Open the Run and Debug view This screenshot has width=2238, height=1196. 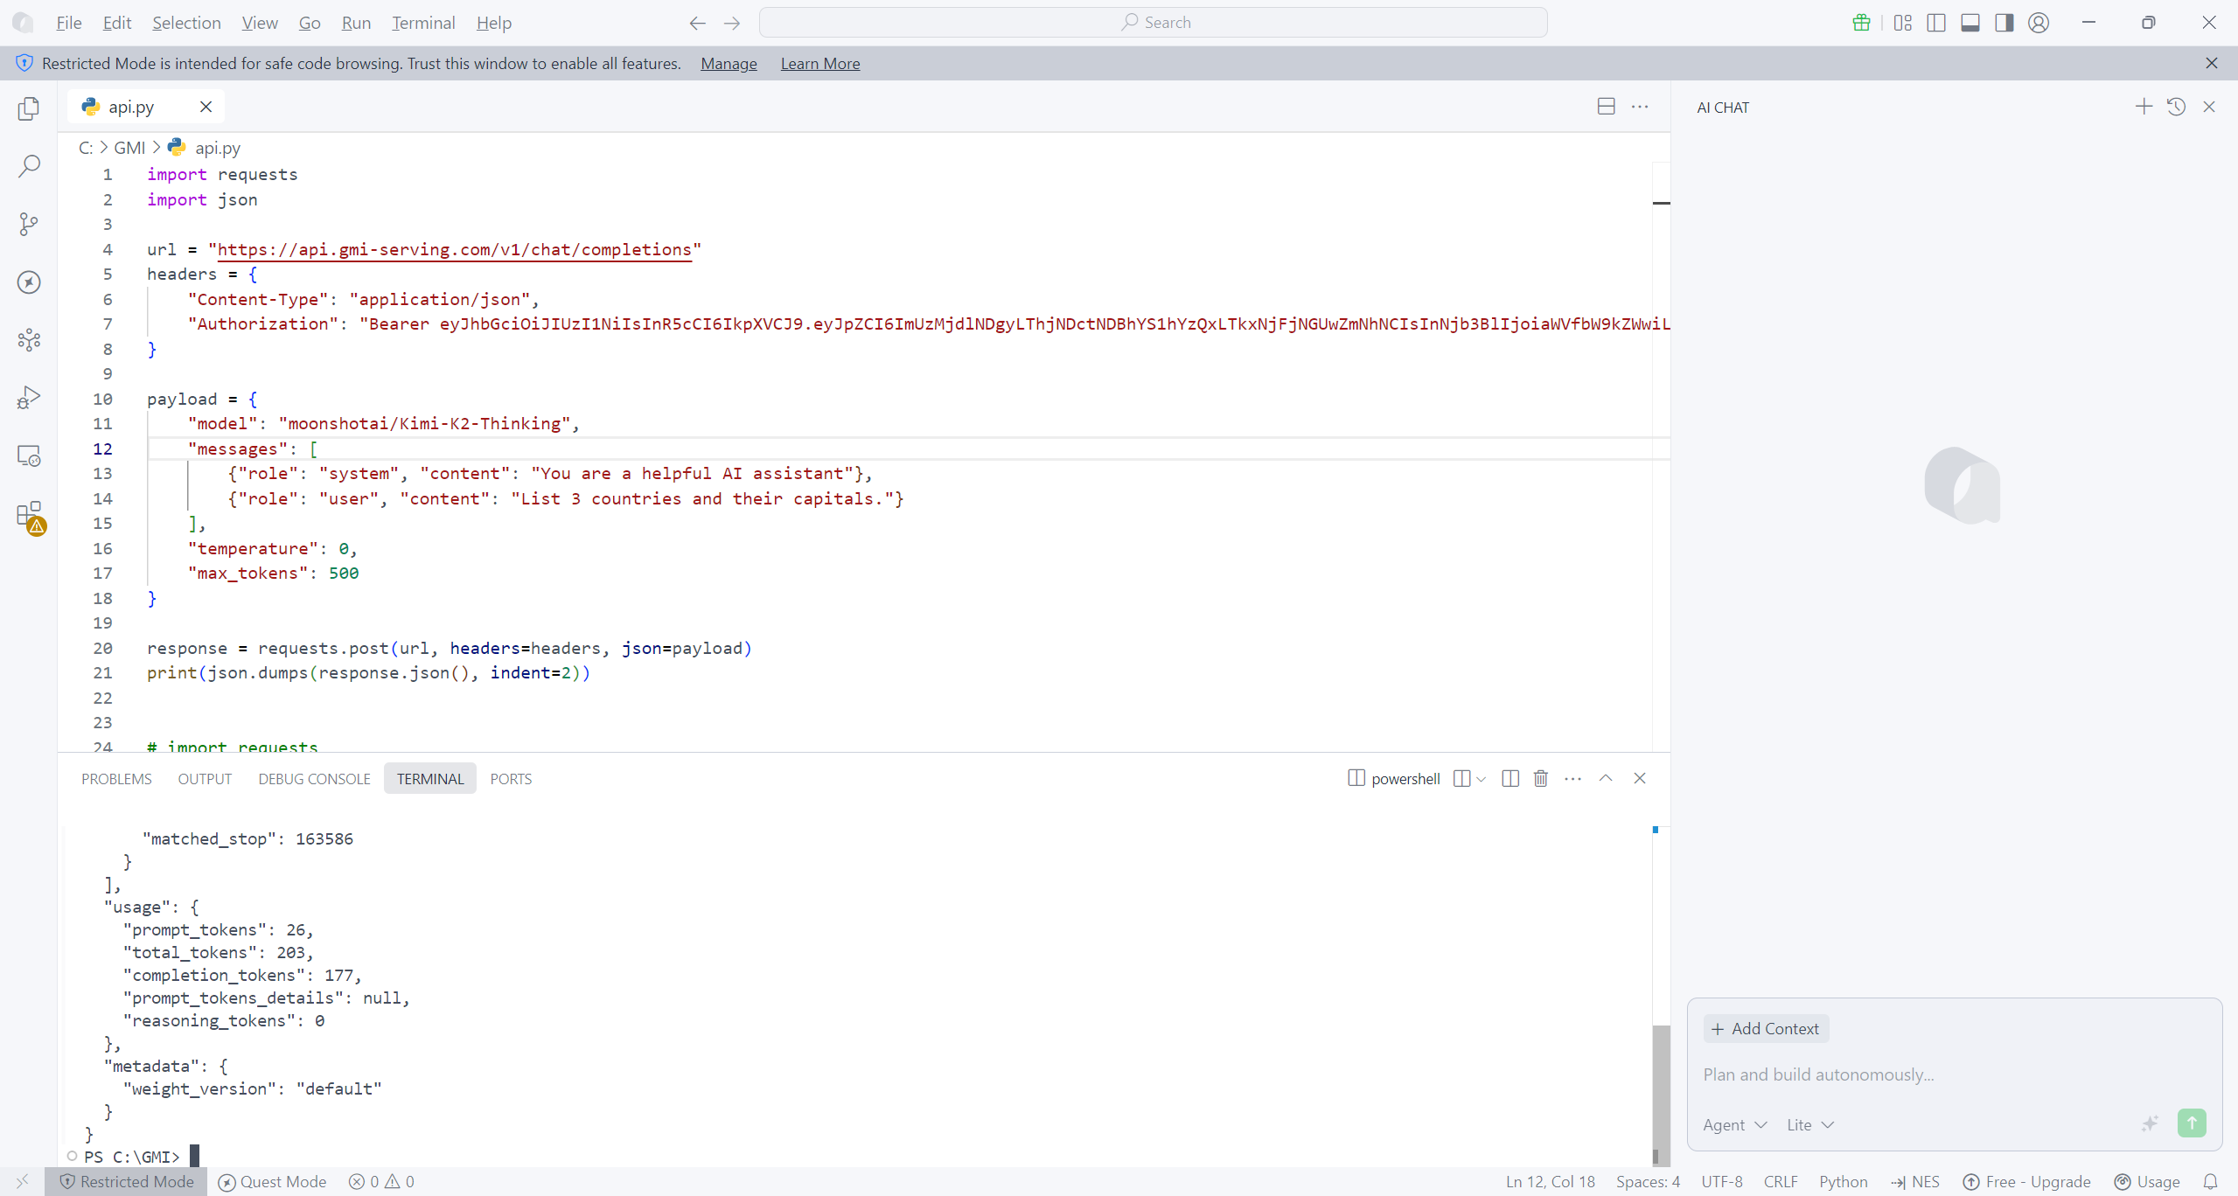tap(29, 398)
